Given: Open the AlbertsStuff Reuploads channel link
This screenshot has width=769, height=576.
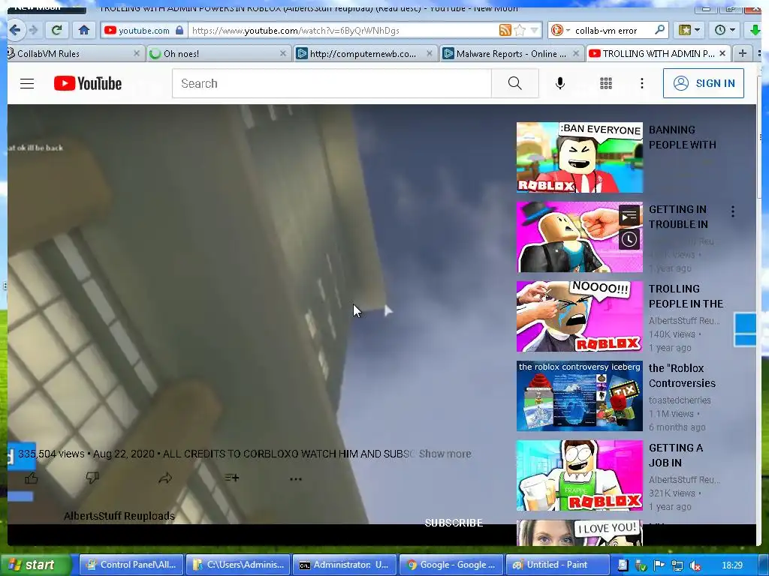Looking at the screenshot, I should [x=119, y=516].
